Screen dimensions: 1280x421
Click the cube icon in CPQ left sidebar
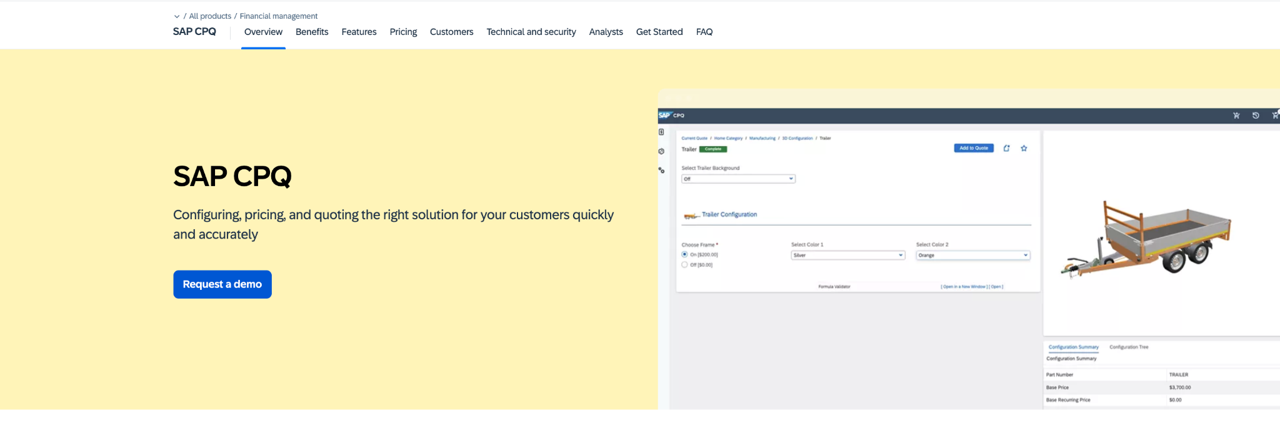point(661,151)
